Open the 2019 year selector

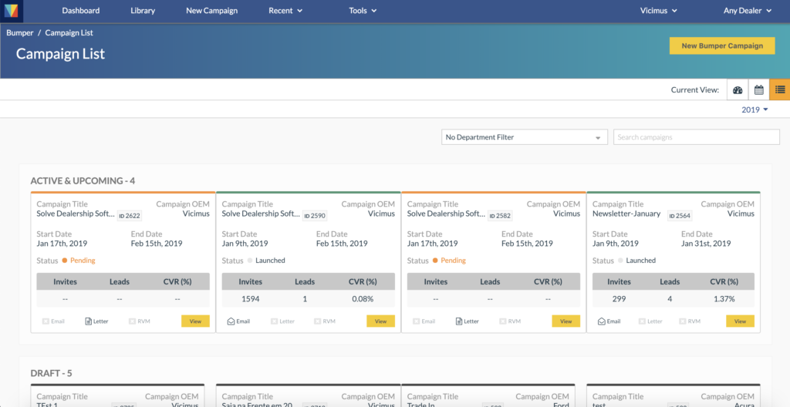click(x=755, y=109)
